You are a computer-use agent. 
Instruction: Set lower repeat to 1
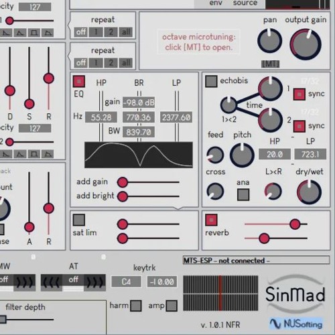96,63
